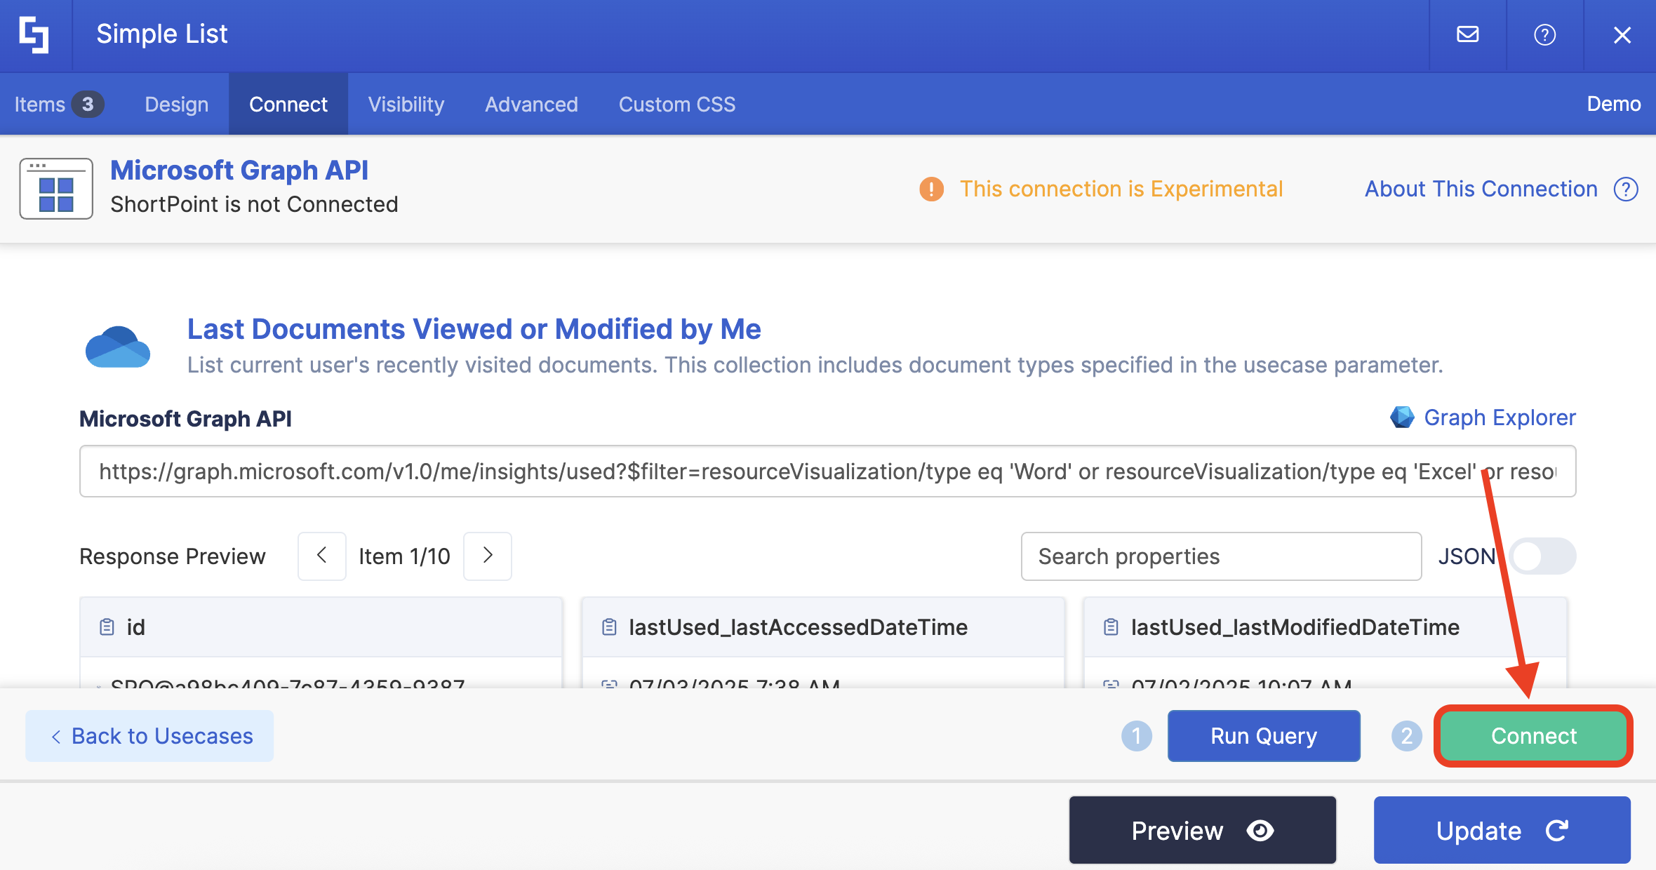
Task: Click the ShortPoint logo icon
Action: (34, 35)
